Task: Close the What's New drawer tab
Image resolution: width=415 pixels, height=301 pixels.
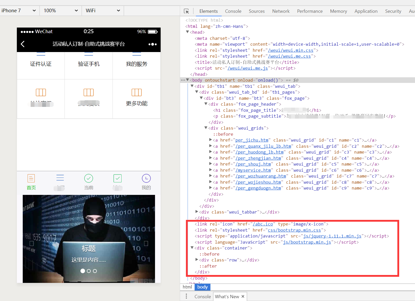Action: 243,296
